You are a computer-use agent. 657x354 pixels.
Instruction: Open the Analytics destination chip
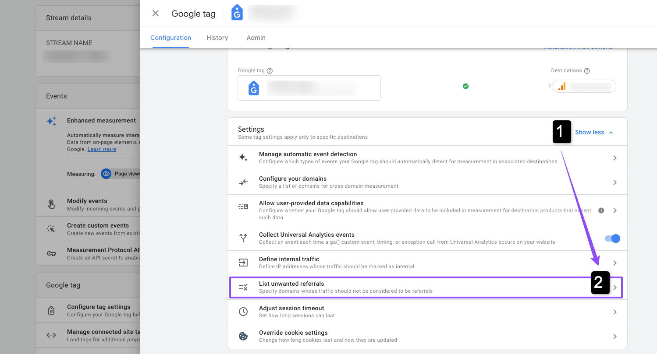coord(584,87)
